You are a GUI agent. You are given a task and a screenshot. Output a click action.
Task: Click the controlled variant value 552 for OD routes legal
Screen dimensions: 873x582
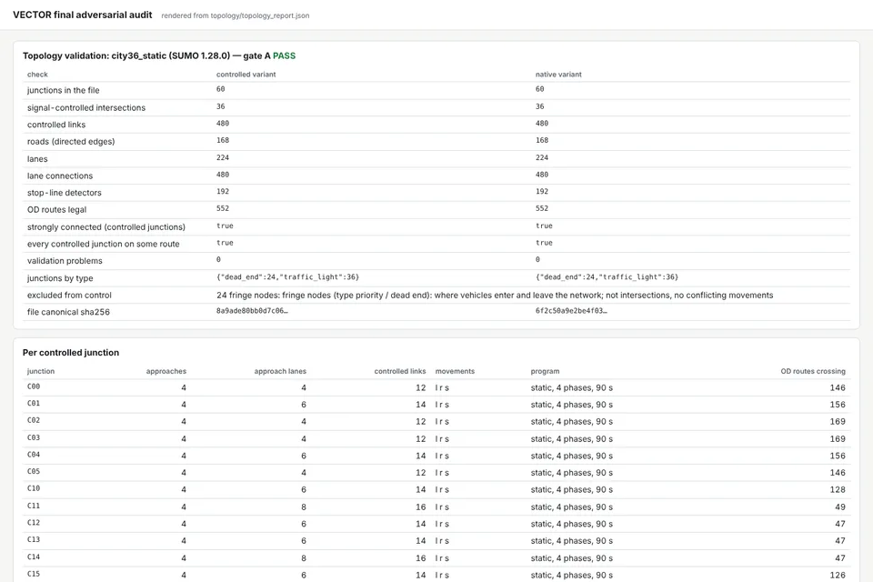pos(223,208)
